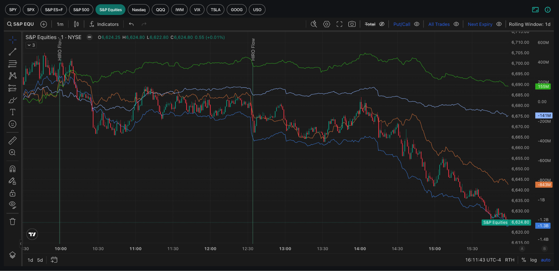Redo the last chart action
Image resolution: width=559 pixels, height=271 pixels.
tap(144, 24)
